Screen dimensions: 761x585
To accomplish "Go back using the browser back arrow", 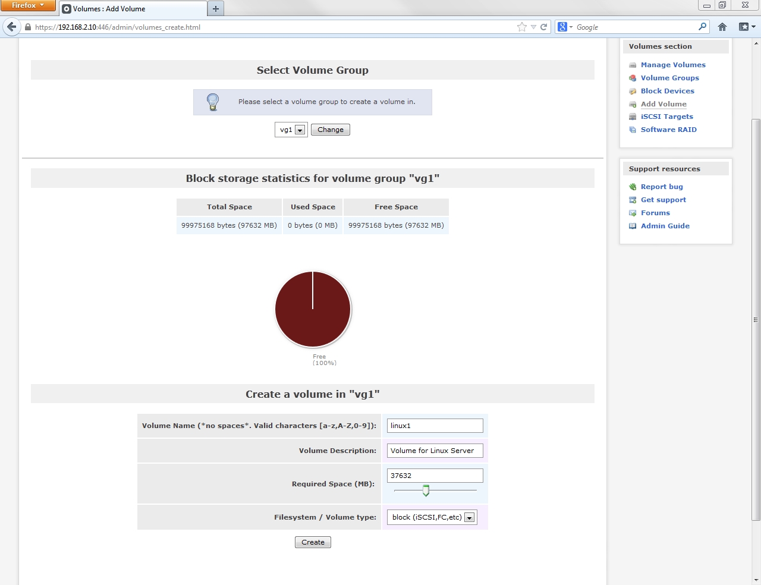I will [11, 27].
